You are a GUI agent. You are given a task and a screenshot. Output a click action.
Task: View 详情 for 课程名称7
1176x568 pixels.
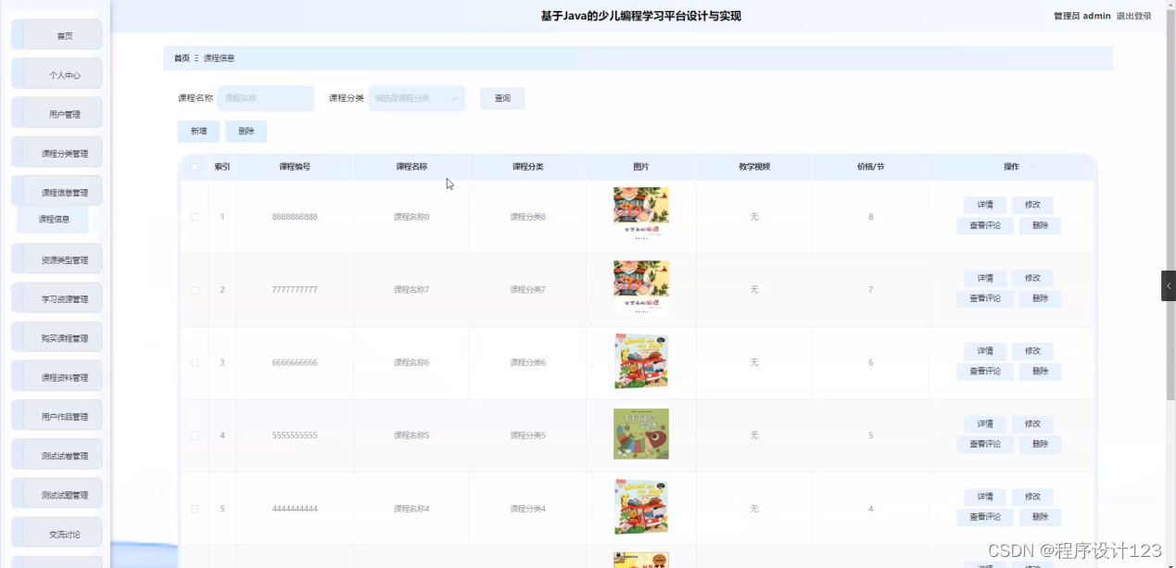pyautogui.click(x=985, y=278)
